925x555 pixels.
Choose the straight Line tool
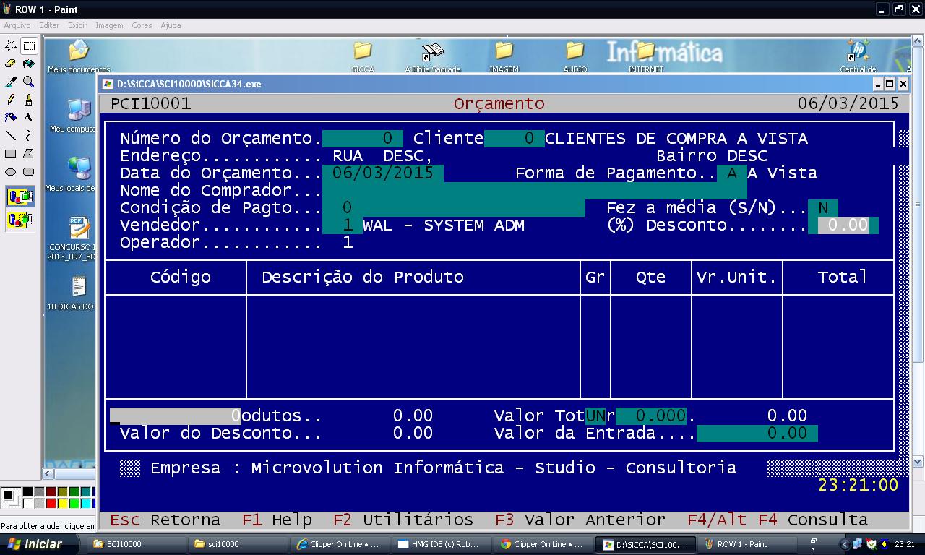(x=11, y=136)
